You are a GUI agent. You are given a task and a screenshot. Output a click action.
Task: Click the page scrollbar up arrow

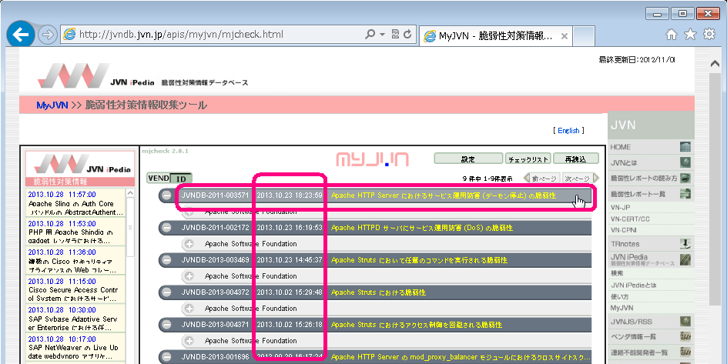(715, 64)
